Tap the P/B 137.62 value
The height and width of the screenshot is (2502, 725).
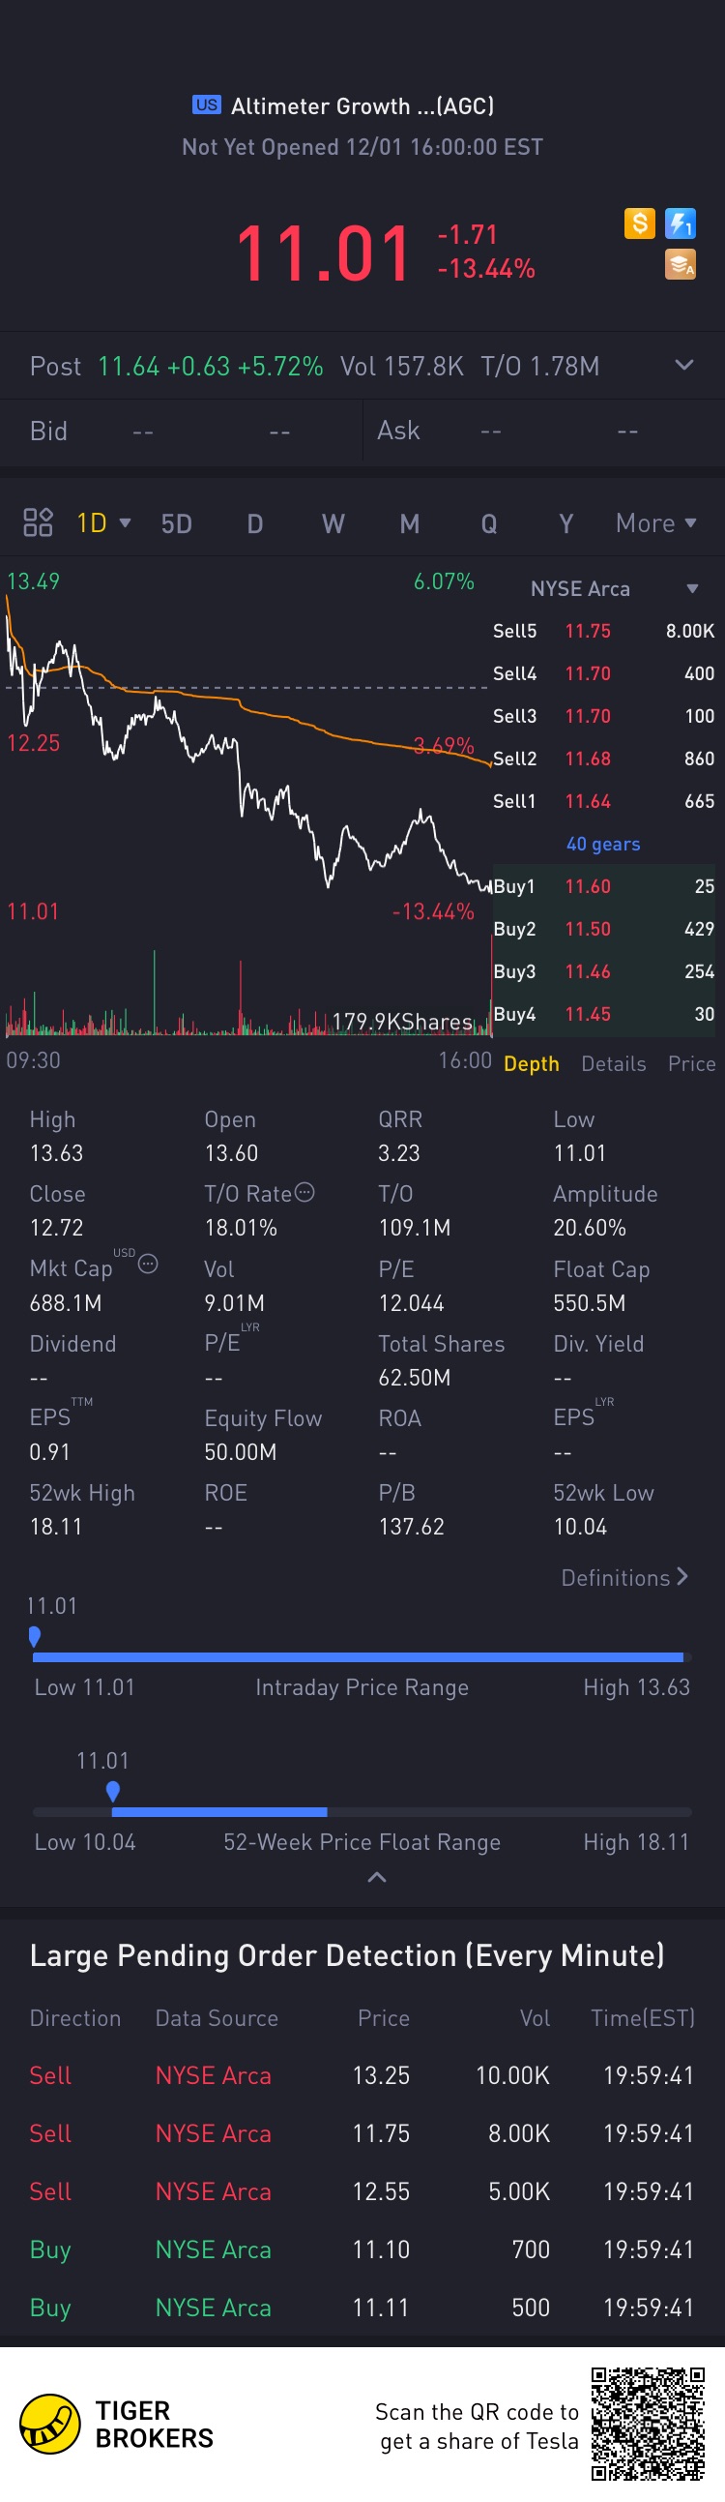(412, 1526)
